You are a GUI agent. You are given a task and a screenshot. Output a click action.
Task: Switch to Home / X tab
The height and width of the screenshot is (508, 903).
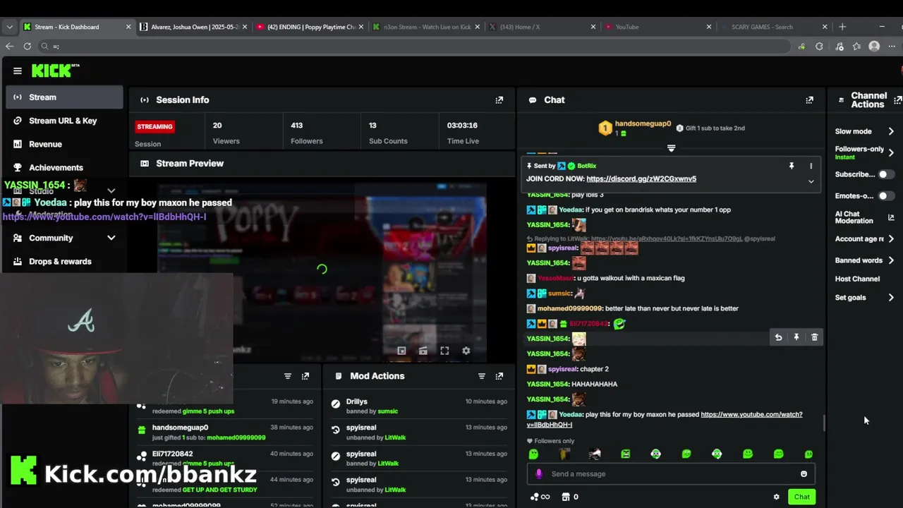[543, 27]
